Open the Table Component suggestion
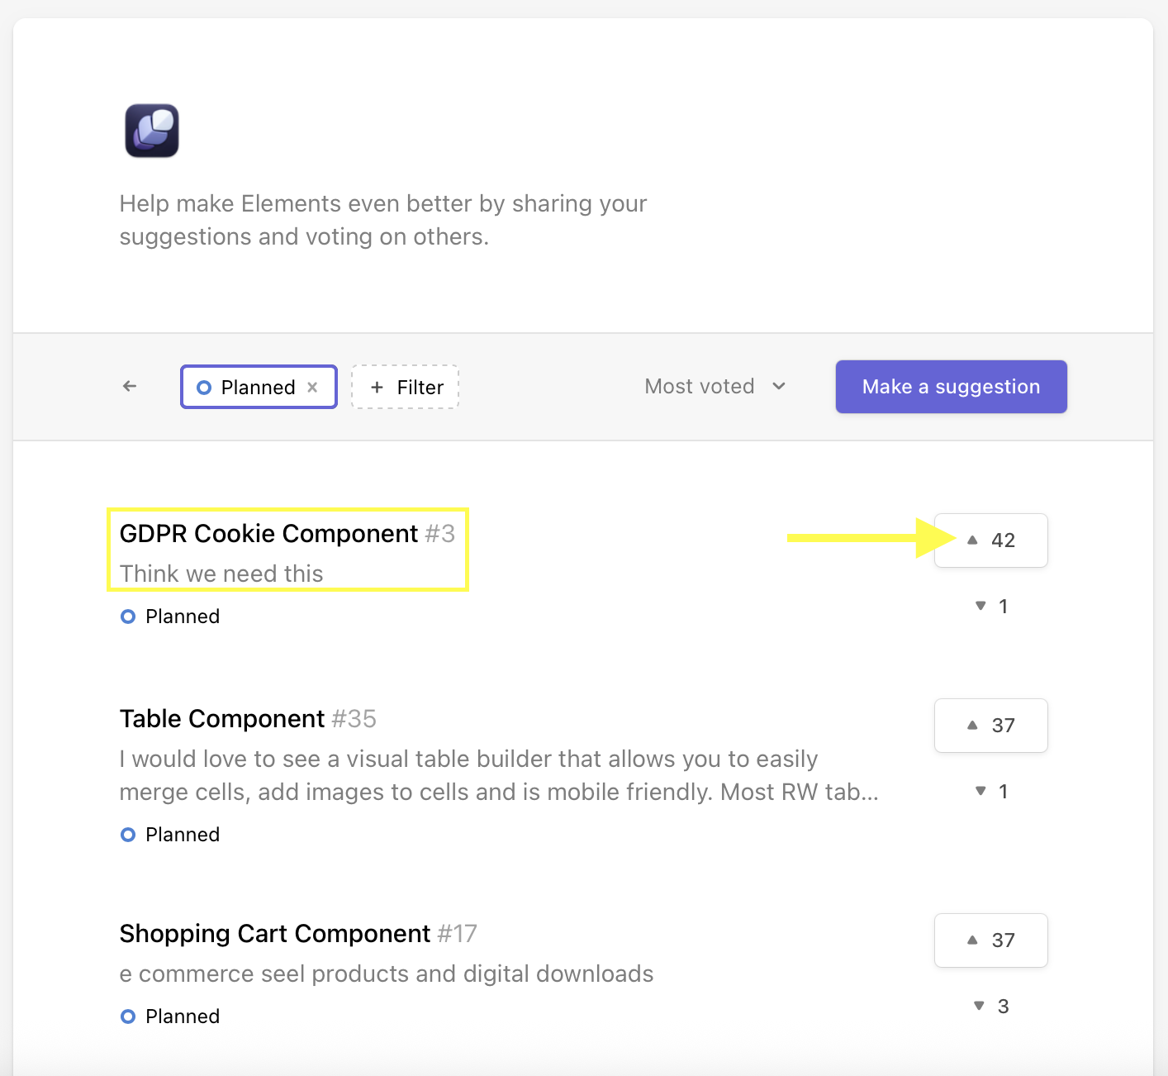Viewport: 1168px width, 1076px height. [x=222, y=719]
